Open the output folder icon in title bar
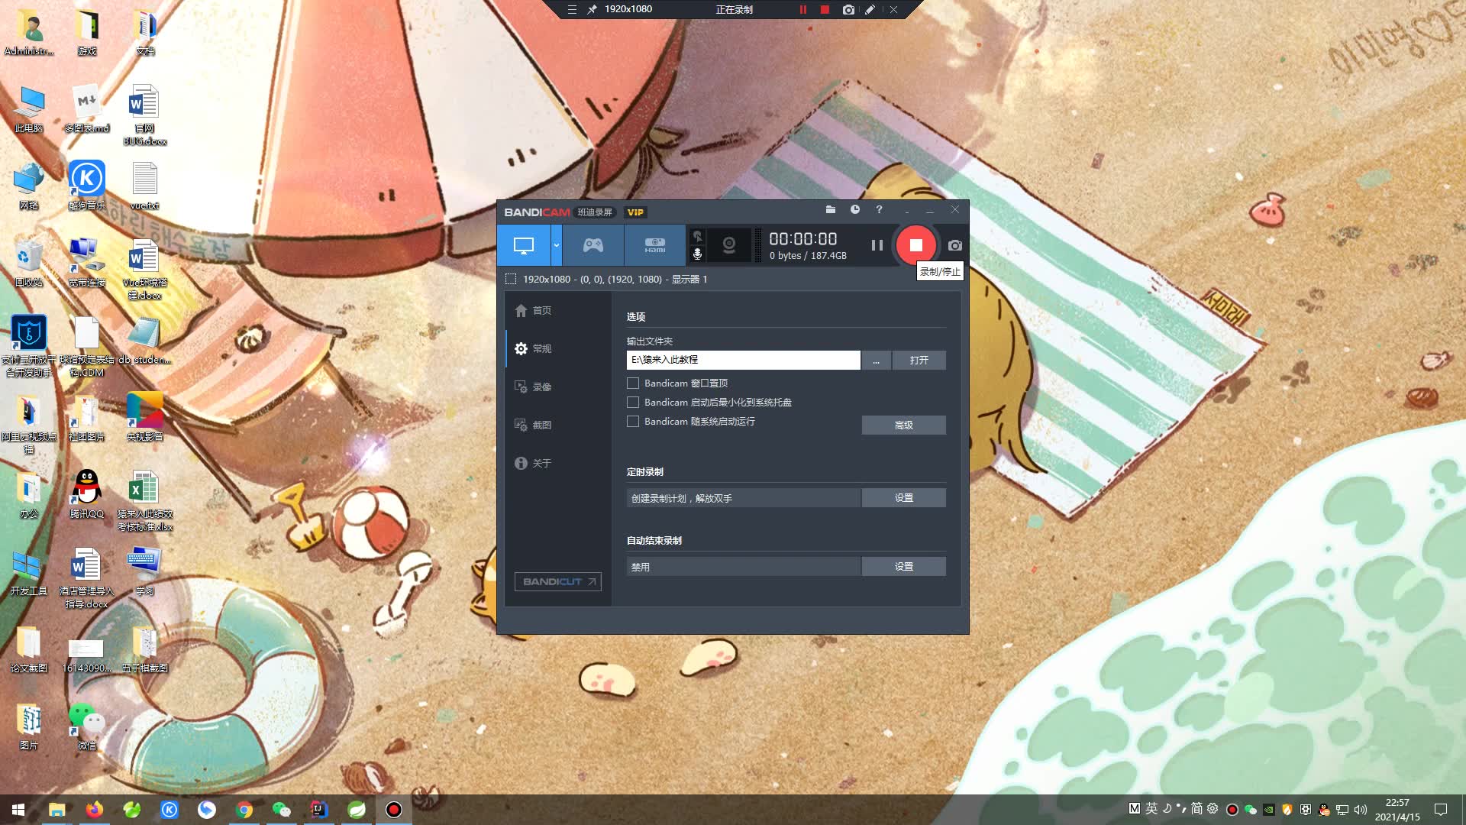The image size is (1466, 825). [831, 209]
